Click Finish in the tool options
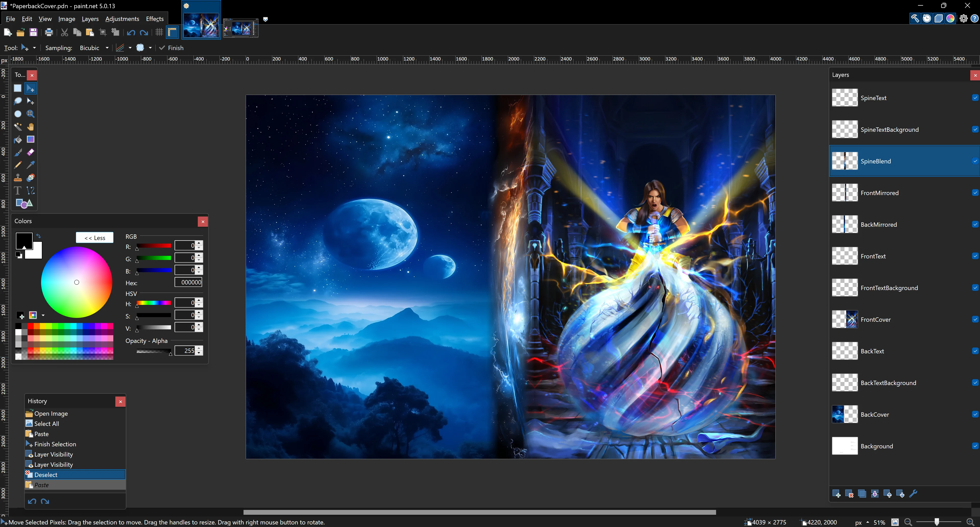Screen dimensions: 980x527 [x=171, y=48]
